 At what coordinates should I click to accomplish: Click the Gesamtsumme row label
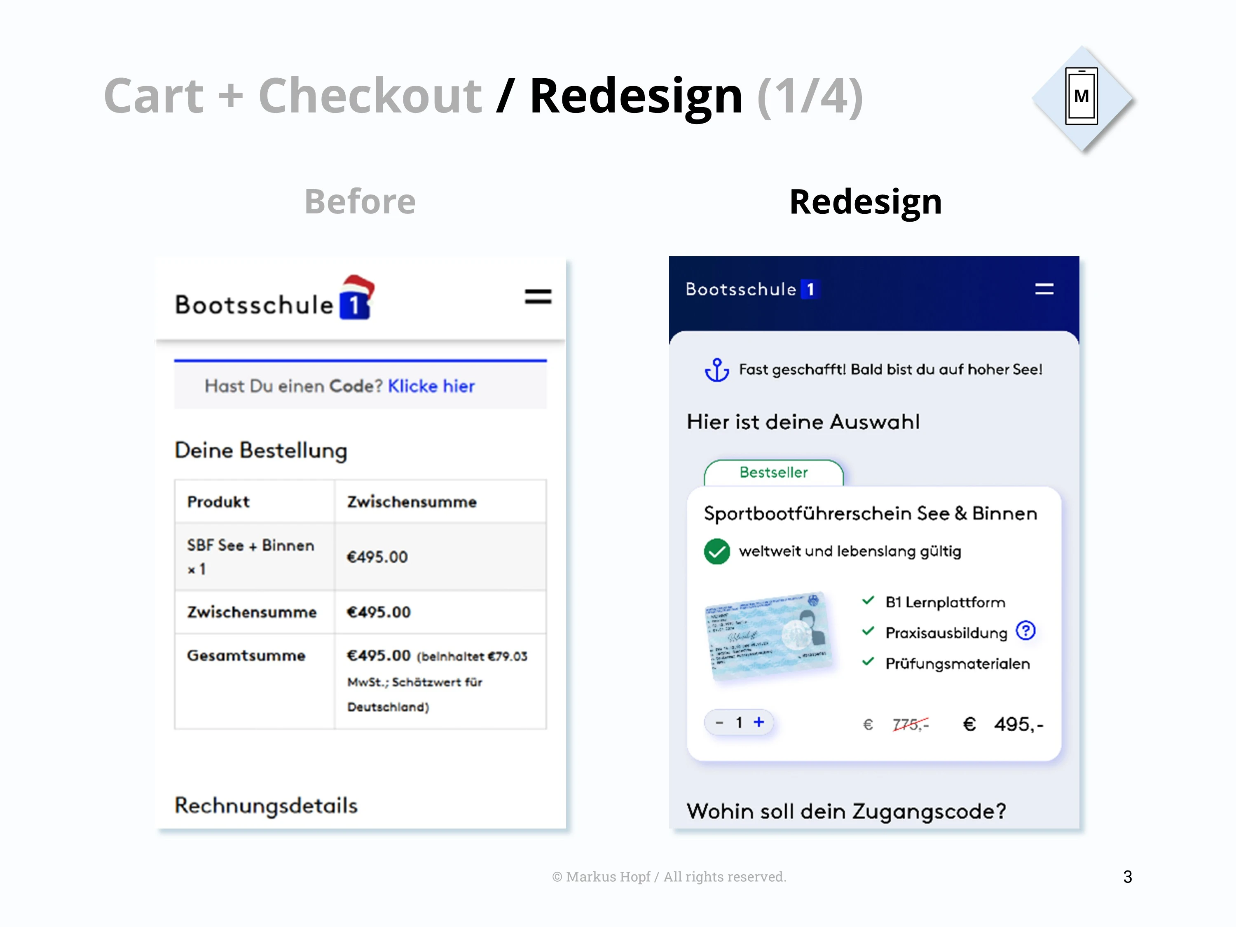coord(246,655)
